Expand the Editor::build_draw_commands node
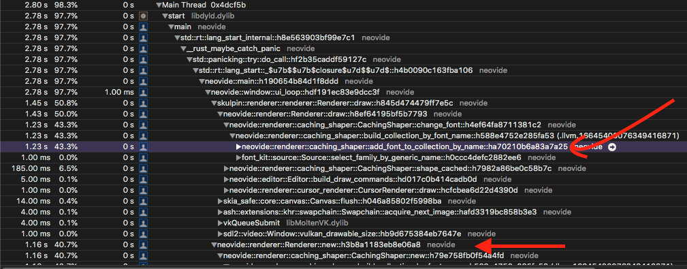The height and width of the screenshot is (269, 687). click(x=226, y=180)
